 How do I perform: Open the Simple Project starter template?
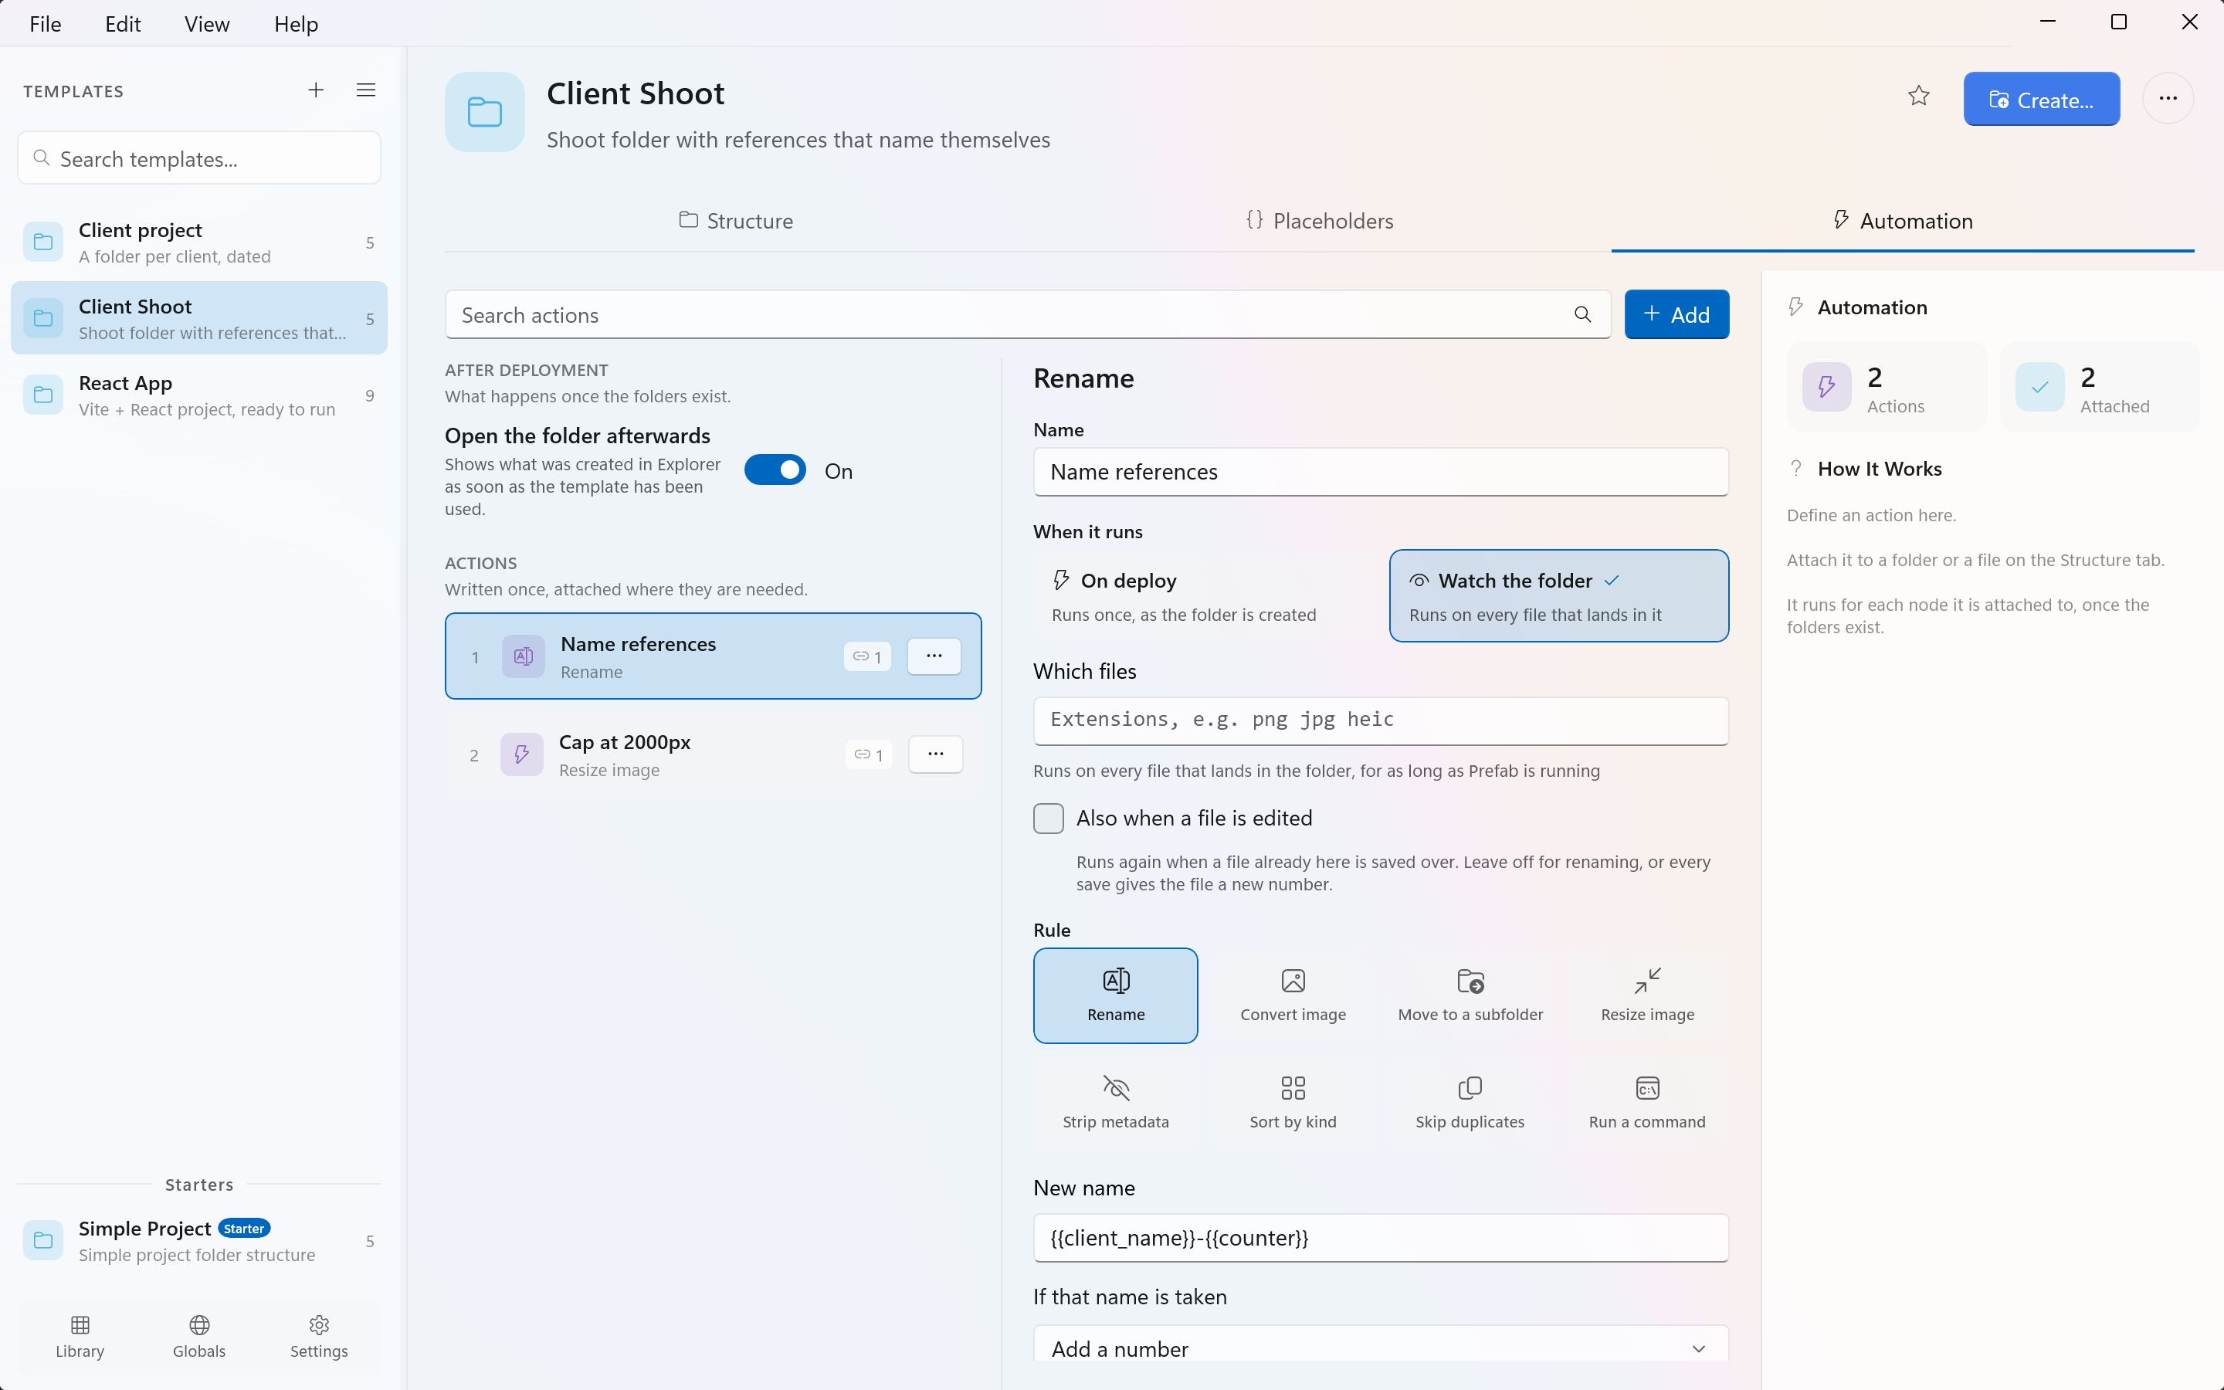(x=198, y=1241)
